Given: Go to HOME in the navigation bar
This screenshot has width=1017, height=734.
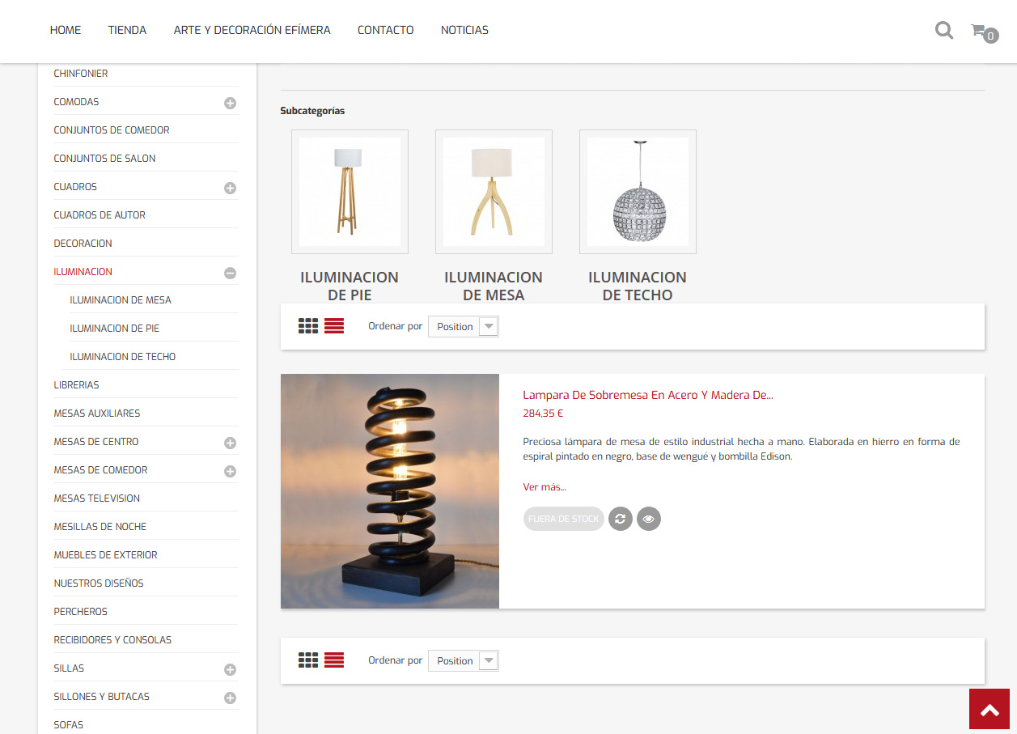Looking at the screenshot, I should (x=66, y=30).
